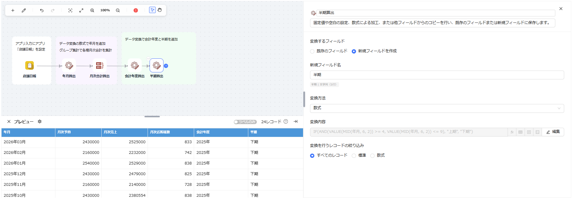Click the blue plus after 半期算出 node
Viewport: 572px width, 198px height.
(166, 66)
